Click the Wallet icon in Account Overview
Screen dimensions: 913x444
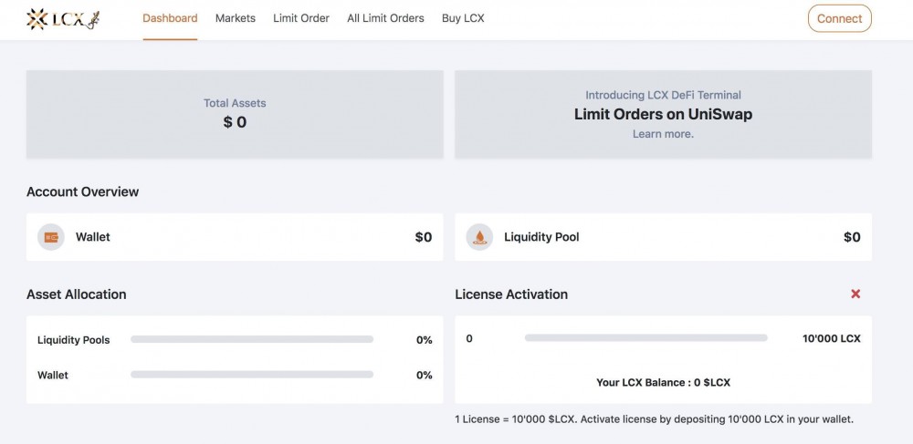coord(51,237)
